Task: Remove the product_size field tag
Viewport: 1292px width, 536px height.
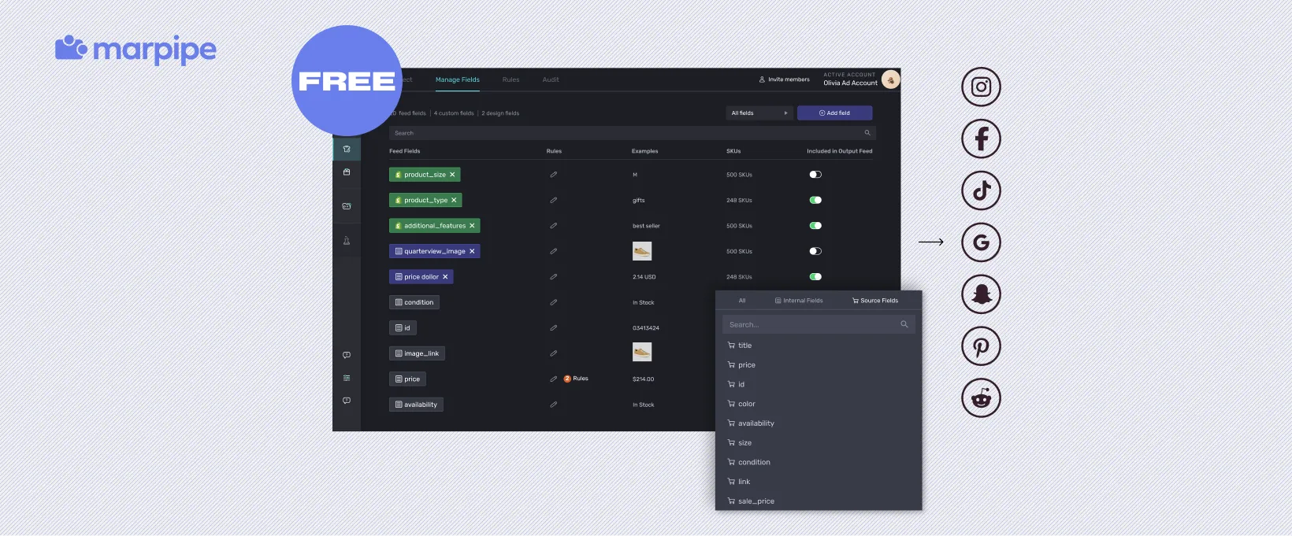Action: pyautogui.click(x=452, y=175)
